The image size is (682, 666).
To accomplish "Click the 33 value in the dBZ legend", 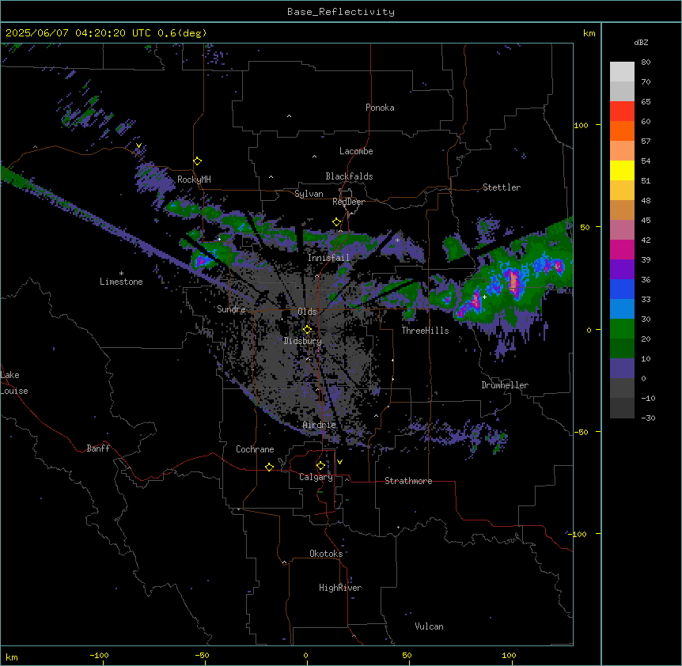I will pyautogui.click(x=646, y=300).
